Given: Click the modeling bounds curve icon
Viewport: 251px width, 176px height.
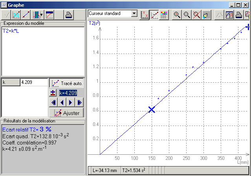Looking at the screenshot, I should point(36,15).
